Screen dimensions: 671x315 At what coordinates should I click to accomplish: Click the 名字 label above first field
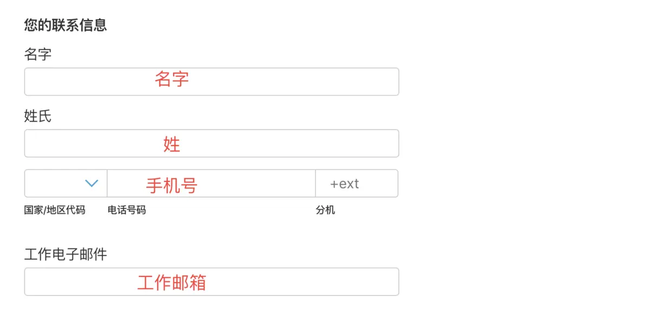tap(38, 54)
